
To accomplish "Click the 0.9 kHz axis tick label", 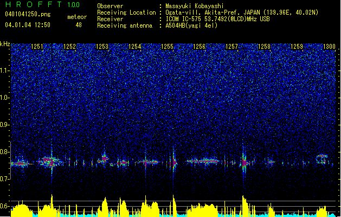I will [4, 125].
